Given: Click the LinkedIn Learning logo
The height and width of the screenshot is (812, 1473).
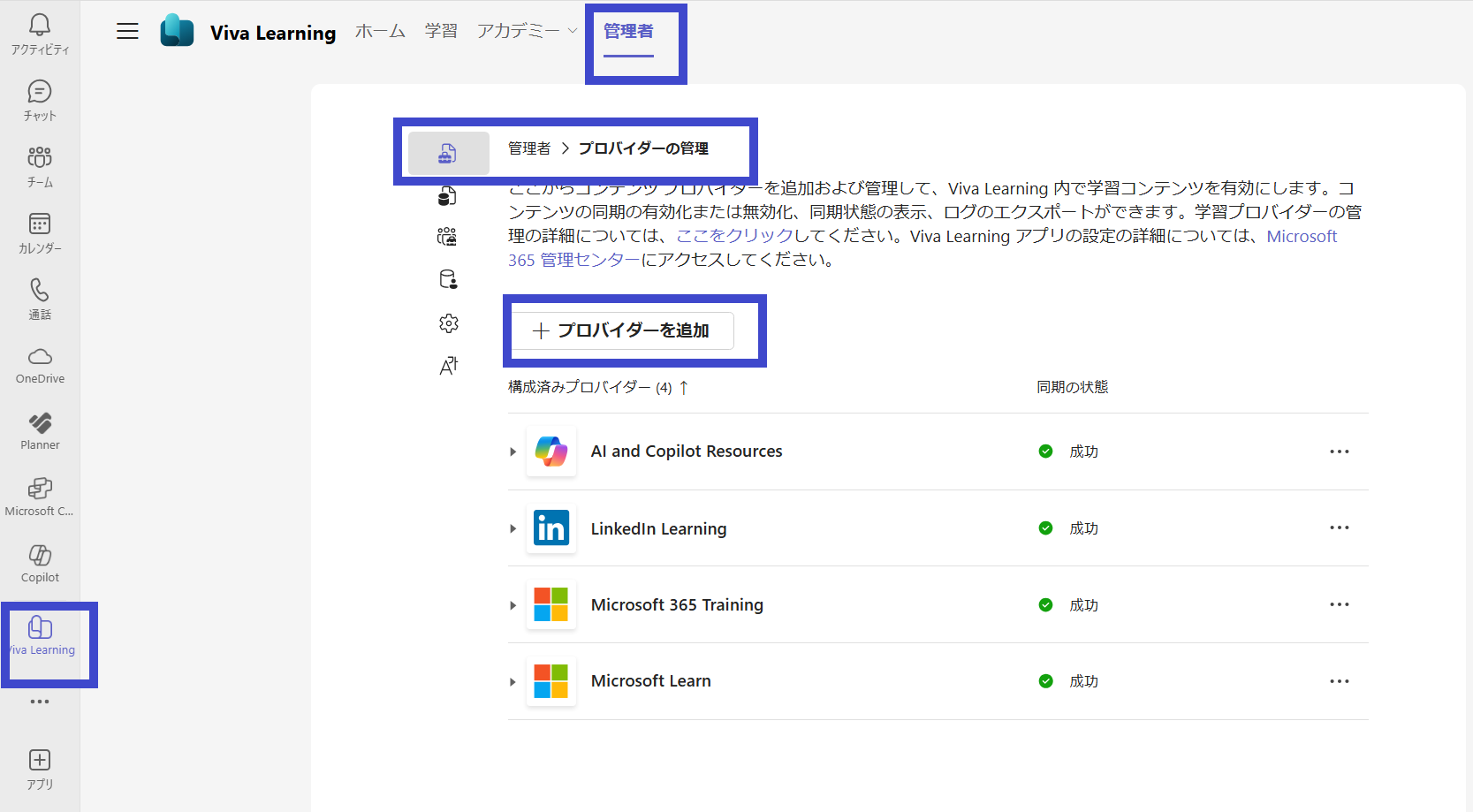Looking at the screenshot, I should point(551,528).
